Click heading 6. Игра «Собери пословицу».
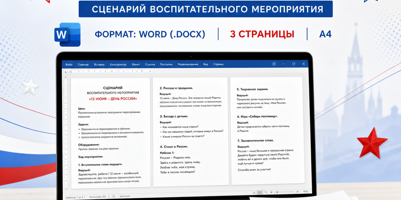401x200 pixels. [258, 116]
